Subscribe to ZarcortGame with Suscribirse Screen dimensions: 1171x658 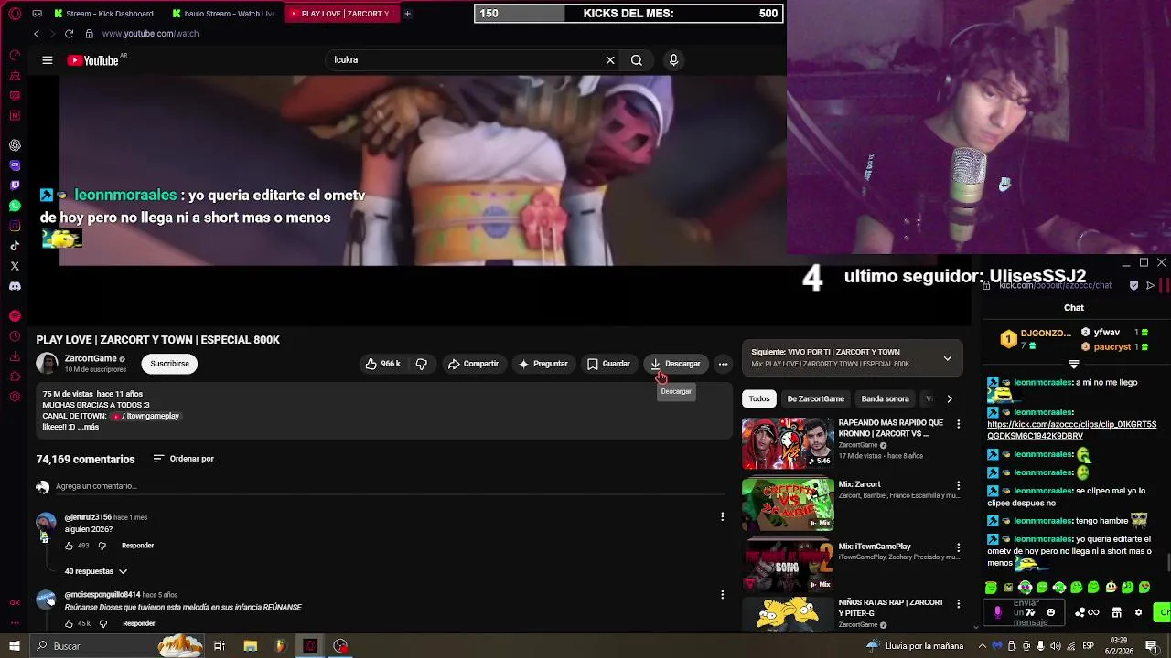tap(169, 364)
